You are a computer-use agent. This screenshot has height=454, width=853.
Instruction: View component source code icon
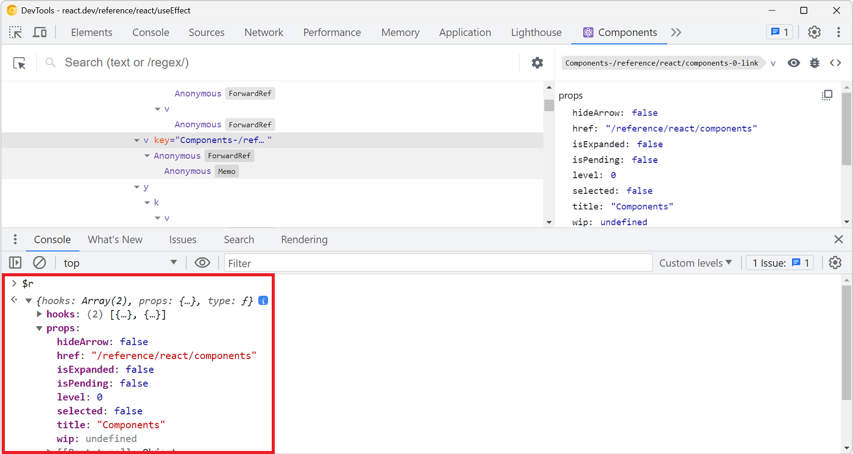tap(835, 63)
